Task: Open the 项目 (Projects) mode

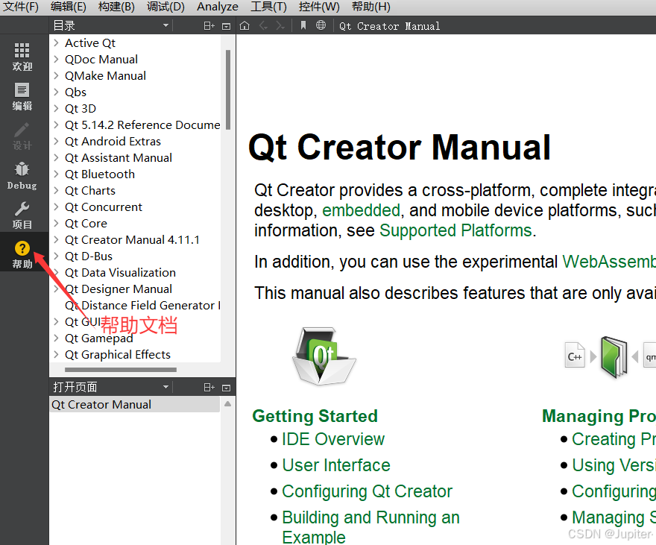Action: 22,215
